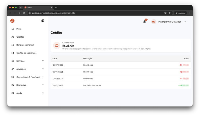Select the Ativações menu label
This screenshot has height=116, width=200.
[x=21, y=69]
